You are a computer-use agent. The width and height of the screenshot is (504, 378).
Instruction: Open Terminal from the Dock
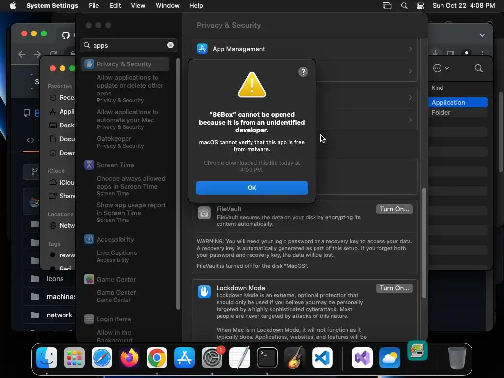pyautogui.click(x=267, y=358)
